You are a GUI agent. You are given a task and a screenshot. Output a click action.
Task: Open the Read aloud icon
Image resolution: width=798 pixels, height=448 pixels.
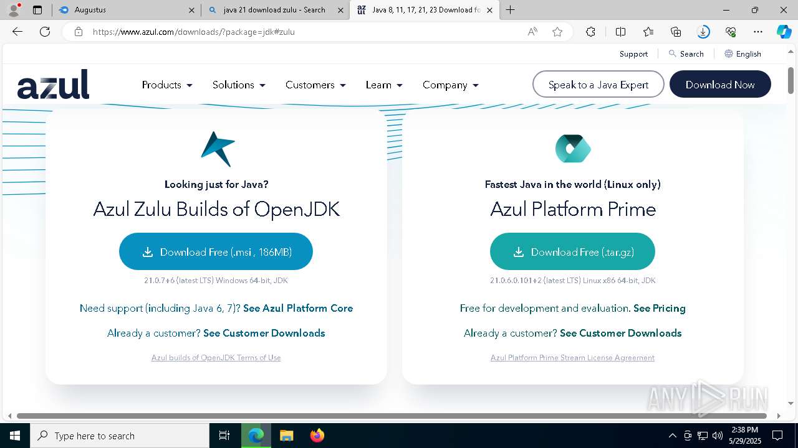(532, 32)
